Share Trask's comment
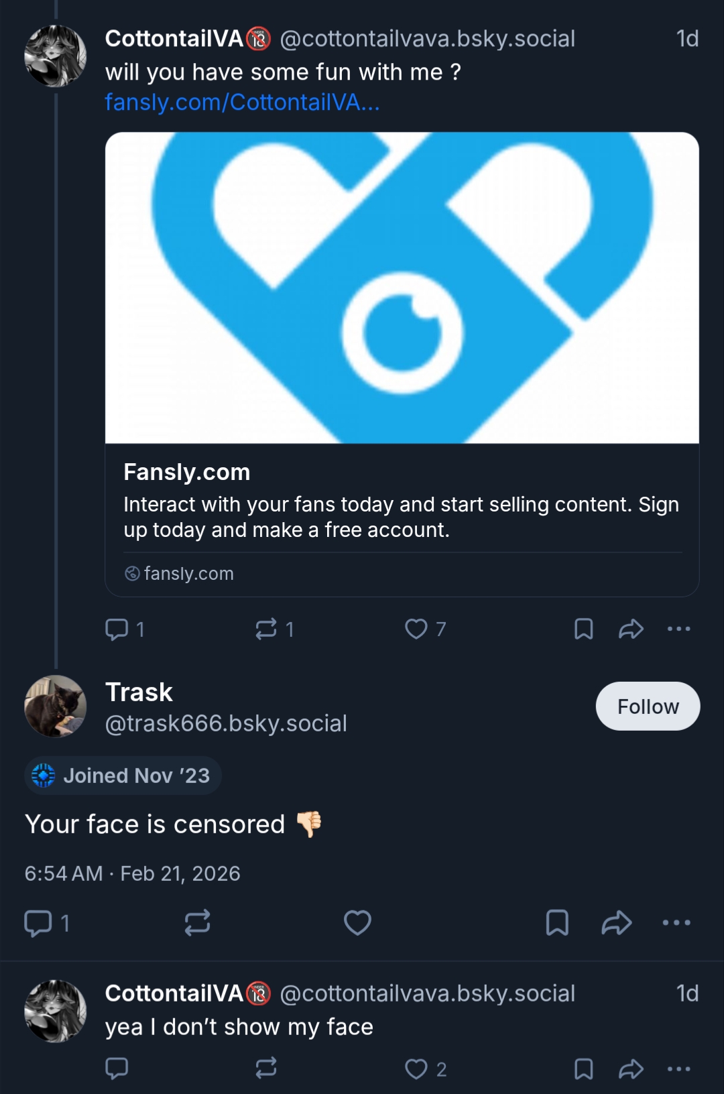The width and height of the screenshot is (724, 1094). pyautogui.click(x=617, y=923)
